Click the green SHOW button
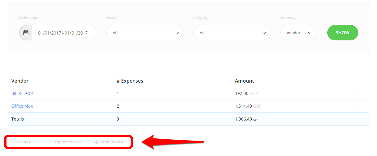 [x=343, y=33]
